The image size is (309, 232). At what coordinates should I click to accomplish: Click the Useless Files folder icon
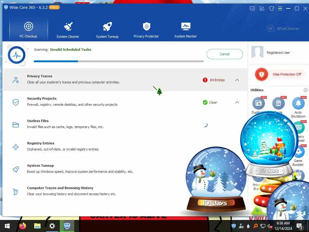(x=16, y=125)
